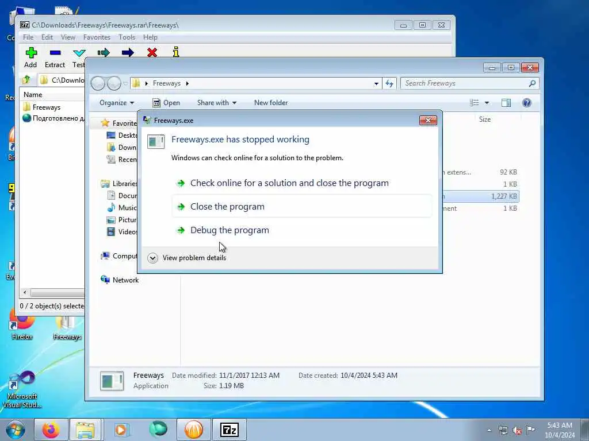This screenshot has width=589, height=441.
Task: Click 7-Zip horizontal scrollbar left arrow
Action: pos(25,292)
